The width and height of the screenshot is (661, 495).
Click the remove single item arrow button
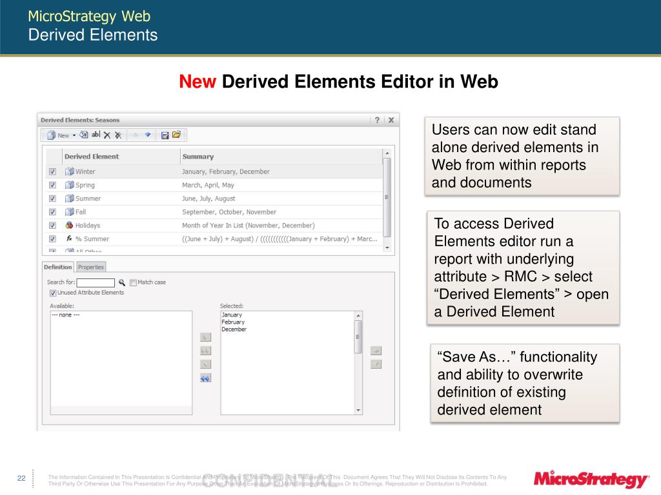pos(205,364)
